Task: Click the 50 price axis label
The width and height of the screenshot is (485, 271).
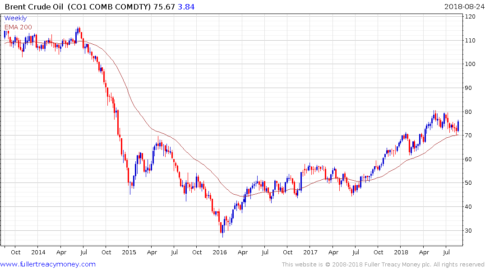Action: (x=468, y=183)
